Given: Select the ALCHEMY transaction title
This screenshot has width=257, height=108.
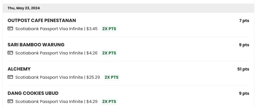Looking at the screenshot, I should (x=19, y=69).
